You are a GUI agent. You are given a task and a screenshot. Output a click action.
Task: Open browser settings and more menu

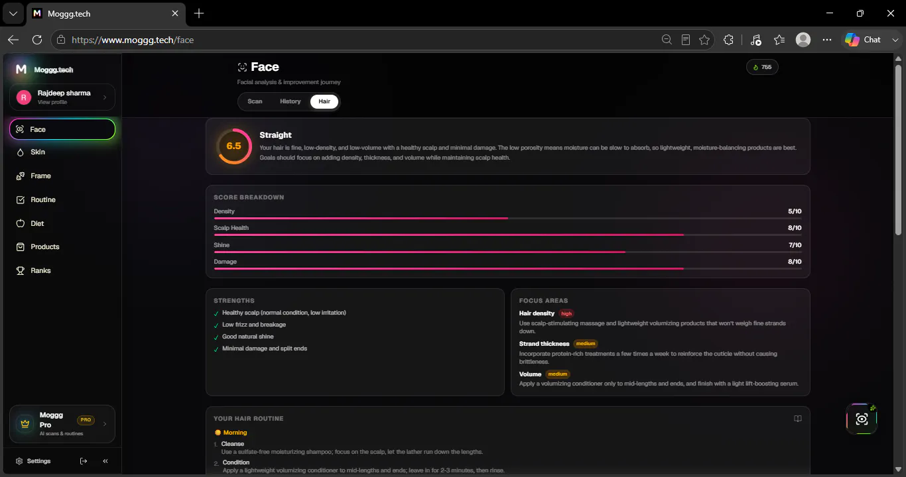pos(827,40)
